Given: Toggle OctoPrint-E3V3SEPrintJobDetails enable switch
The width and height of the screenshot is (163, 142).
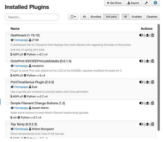Looking at the screenshot, I should click(141, 61).
